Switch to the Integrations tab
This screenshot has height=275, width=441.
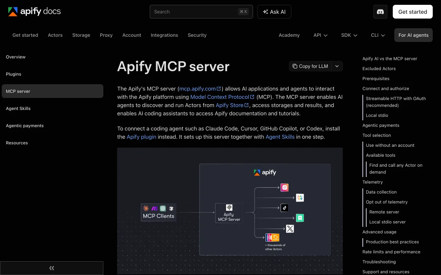164,35
